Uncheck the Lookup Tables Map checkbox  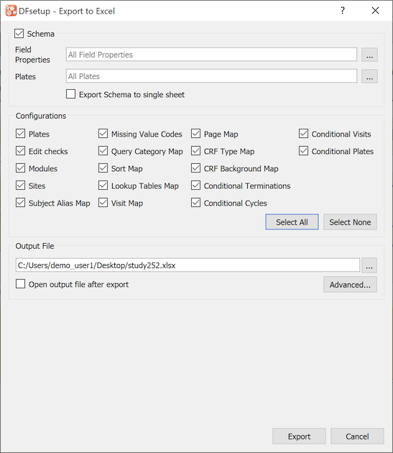pos(103,186)
